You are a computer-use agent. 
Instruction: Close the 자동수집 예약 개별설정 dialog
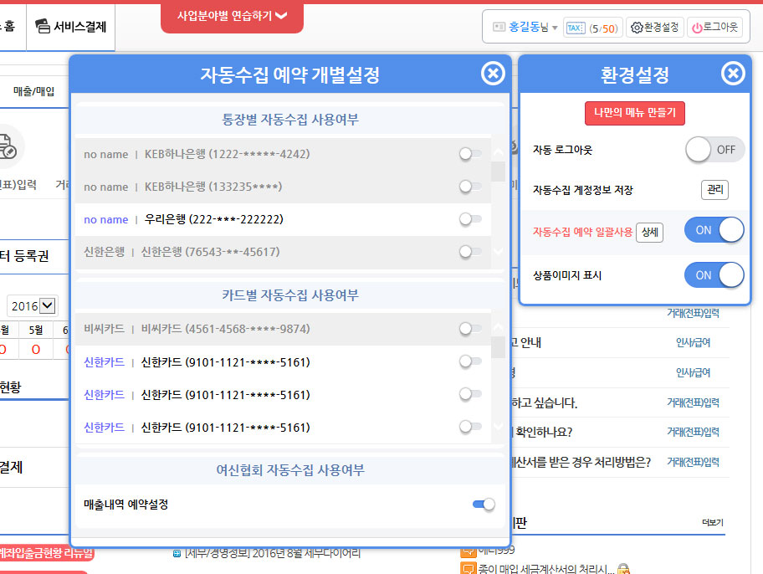coord(493,74)
